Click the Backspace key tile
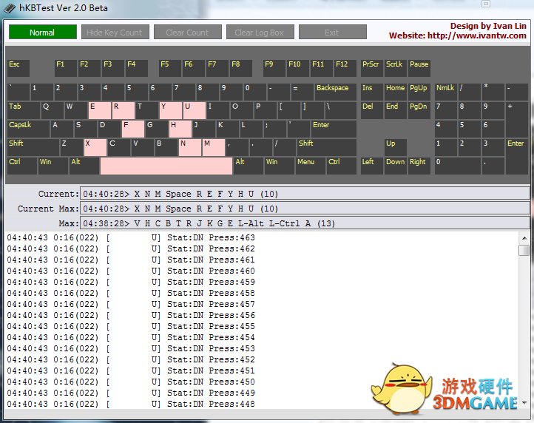 tap(336, 92)
